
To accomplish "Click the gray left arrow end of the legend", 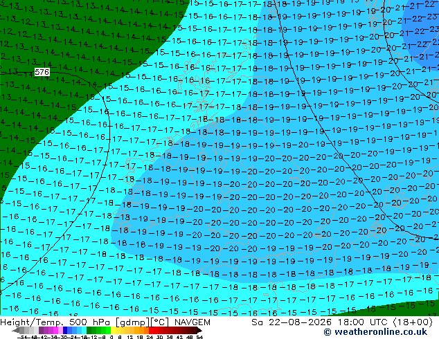I will pyautogui.click(x=16, y=331).
